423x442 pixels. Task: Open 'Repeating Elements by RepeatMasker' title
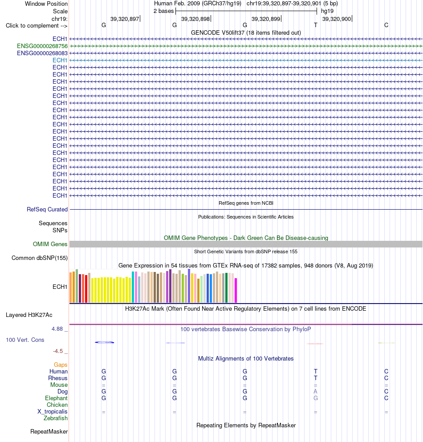click(246, 426)
